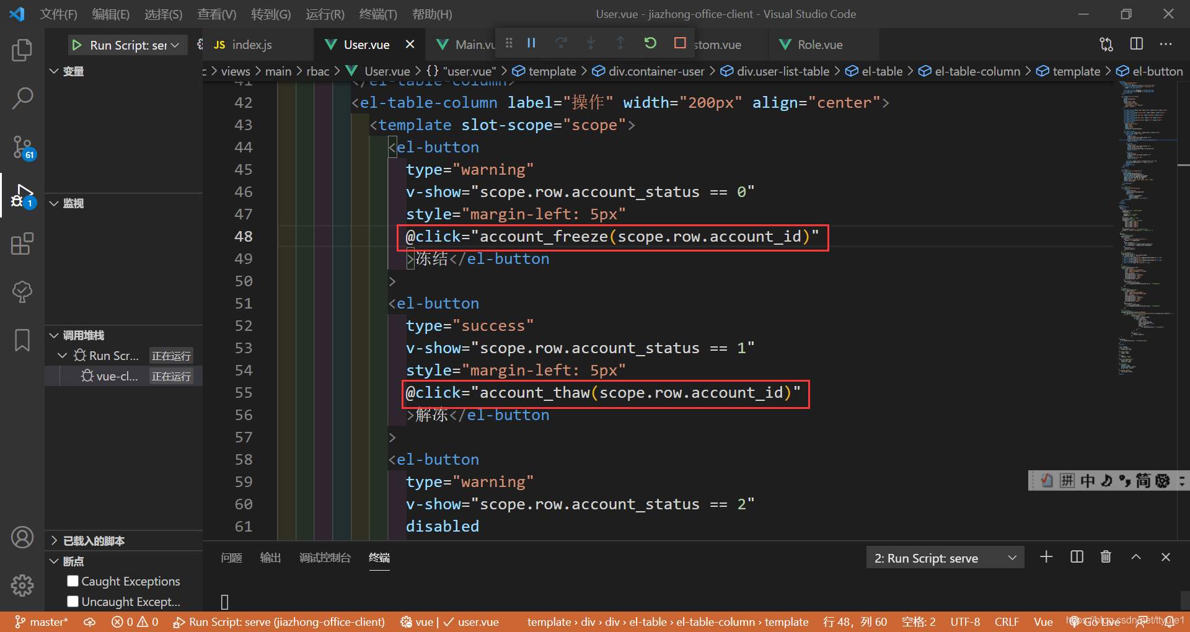Close the User.vue tab
This screenshot has height=632, width=1190.
click(x=410, y=45)
